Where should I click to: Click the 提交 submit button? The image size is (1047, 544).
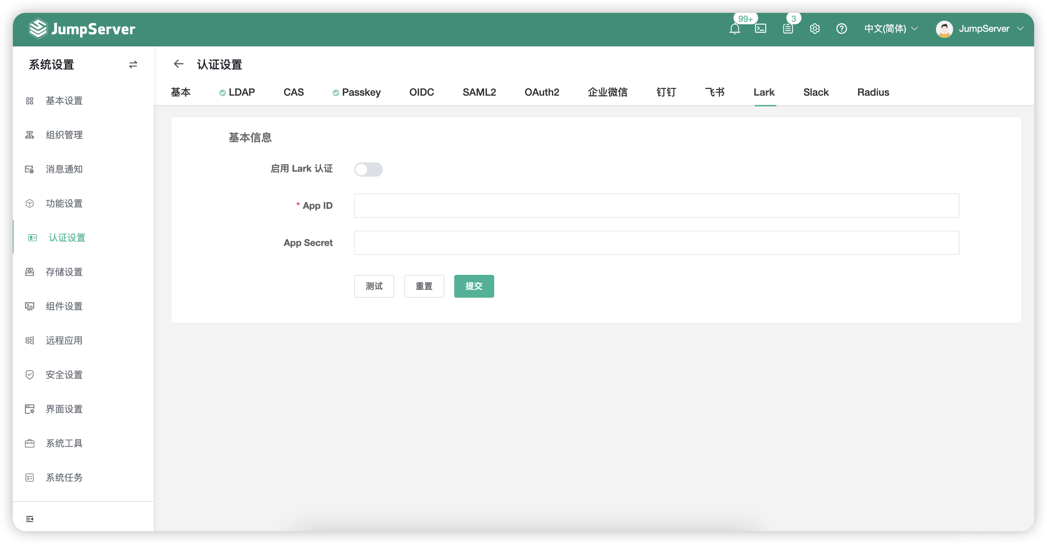[474, 286]
